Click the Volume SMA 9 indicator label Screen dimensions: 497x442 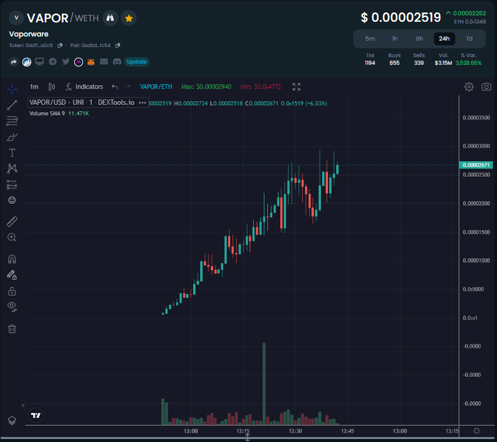coord(47,114)
